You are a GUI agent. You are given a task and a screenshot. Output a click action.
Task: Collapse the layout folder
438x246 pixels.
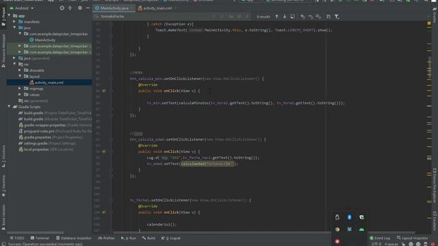click(20, 76)
